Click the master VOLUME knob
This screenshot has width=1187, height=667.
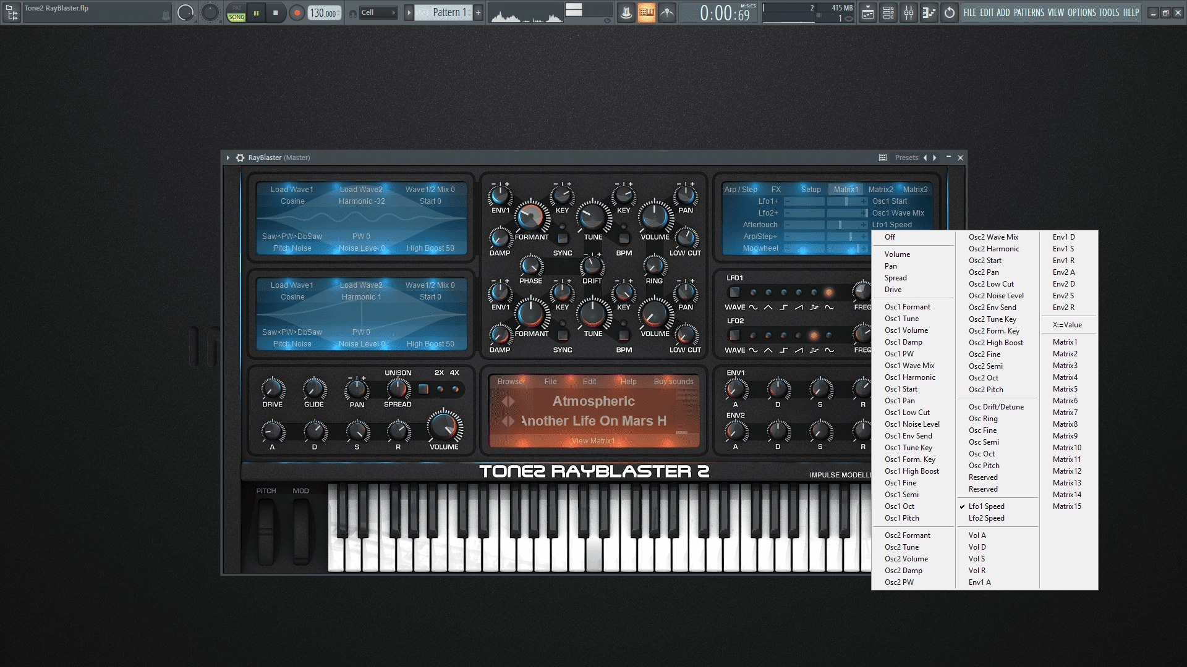(444, 426)
